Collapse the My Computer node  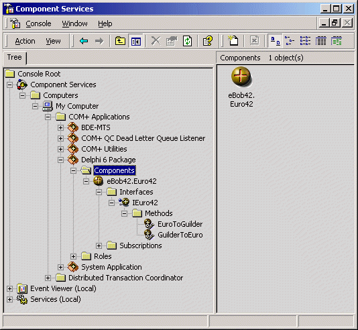(x=35, y=106)
